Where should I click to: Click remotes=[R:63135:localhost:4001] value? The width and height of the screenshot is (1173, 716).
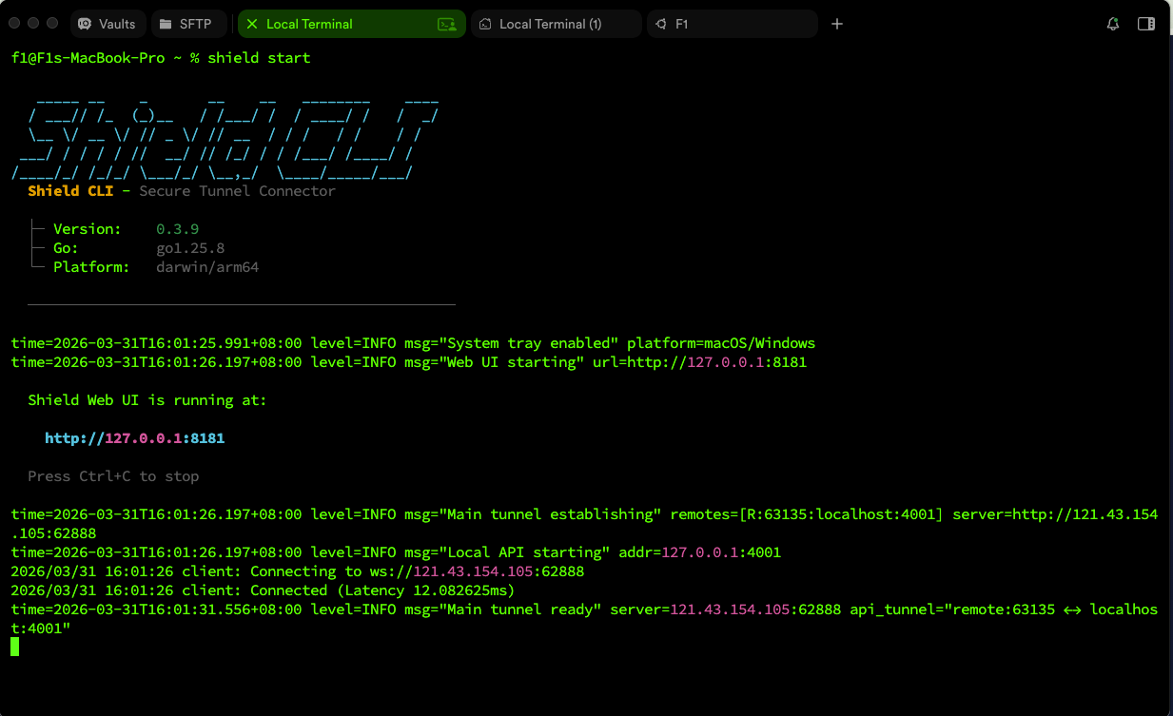click(807, 514)
